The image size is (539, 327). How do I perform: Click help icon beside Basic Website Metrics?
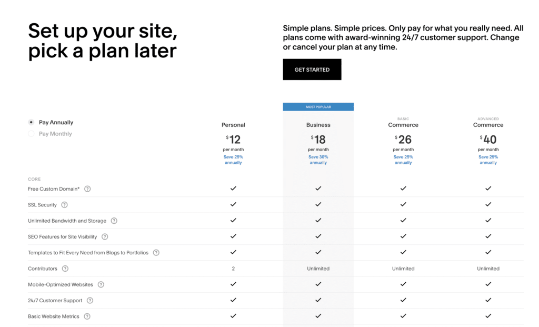pos(87,316)
